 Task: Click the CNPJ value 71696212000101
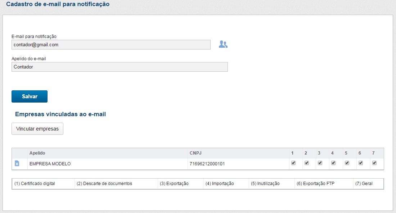coord(207,164)
